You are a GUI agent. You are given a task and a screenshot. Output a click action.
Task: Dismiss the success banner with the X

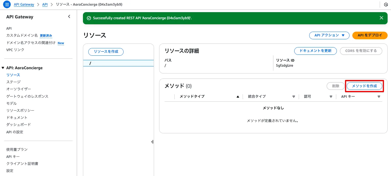point(381,18)
